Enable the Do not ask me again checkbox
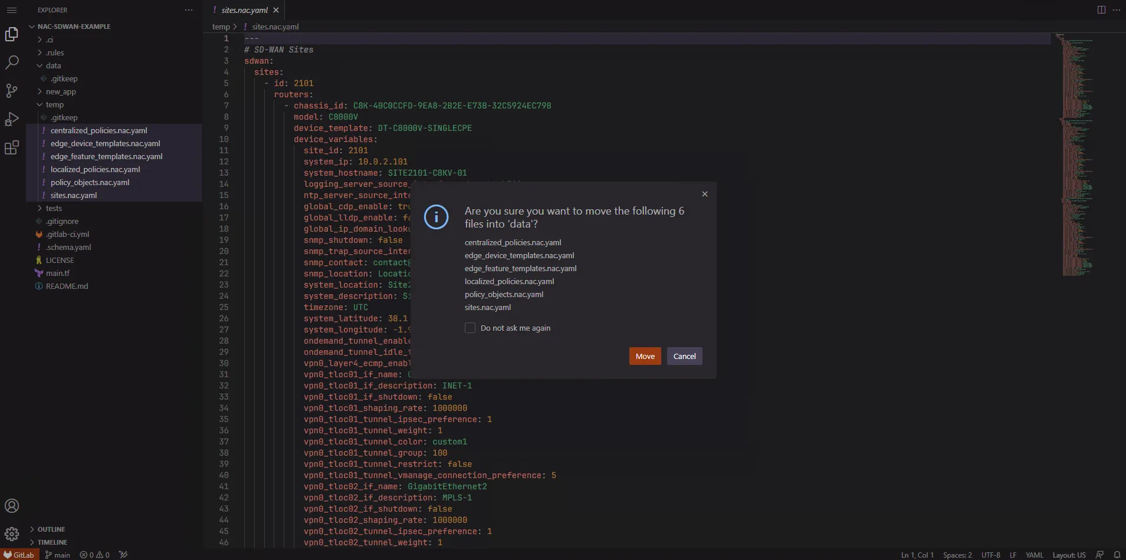The image size is (1126, 560). [x=470, y=328]
